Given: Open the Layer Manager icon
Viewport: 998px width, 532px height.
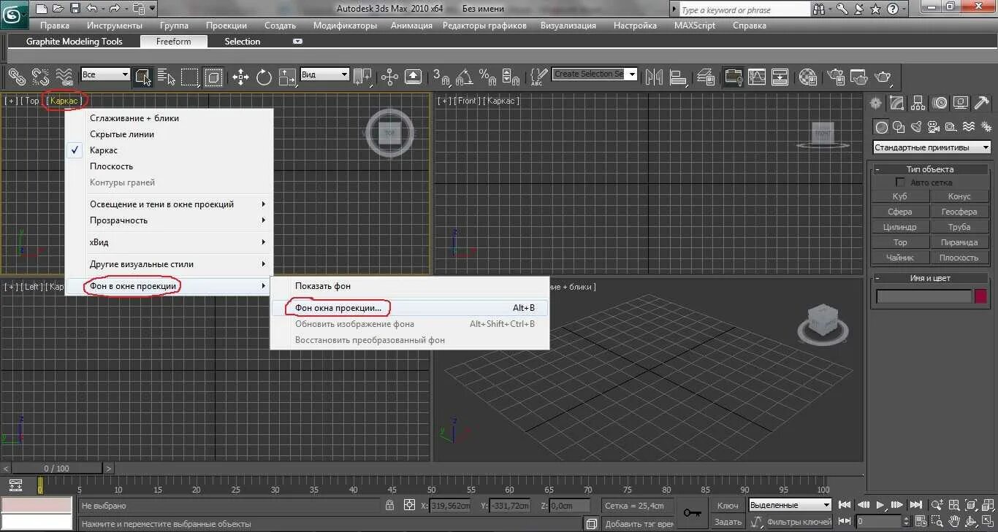Looking at the screenshot, I should click(x=706, y=76).
